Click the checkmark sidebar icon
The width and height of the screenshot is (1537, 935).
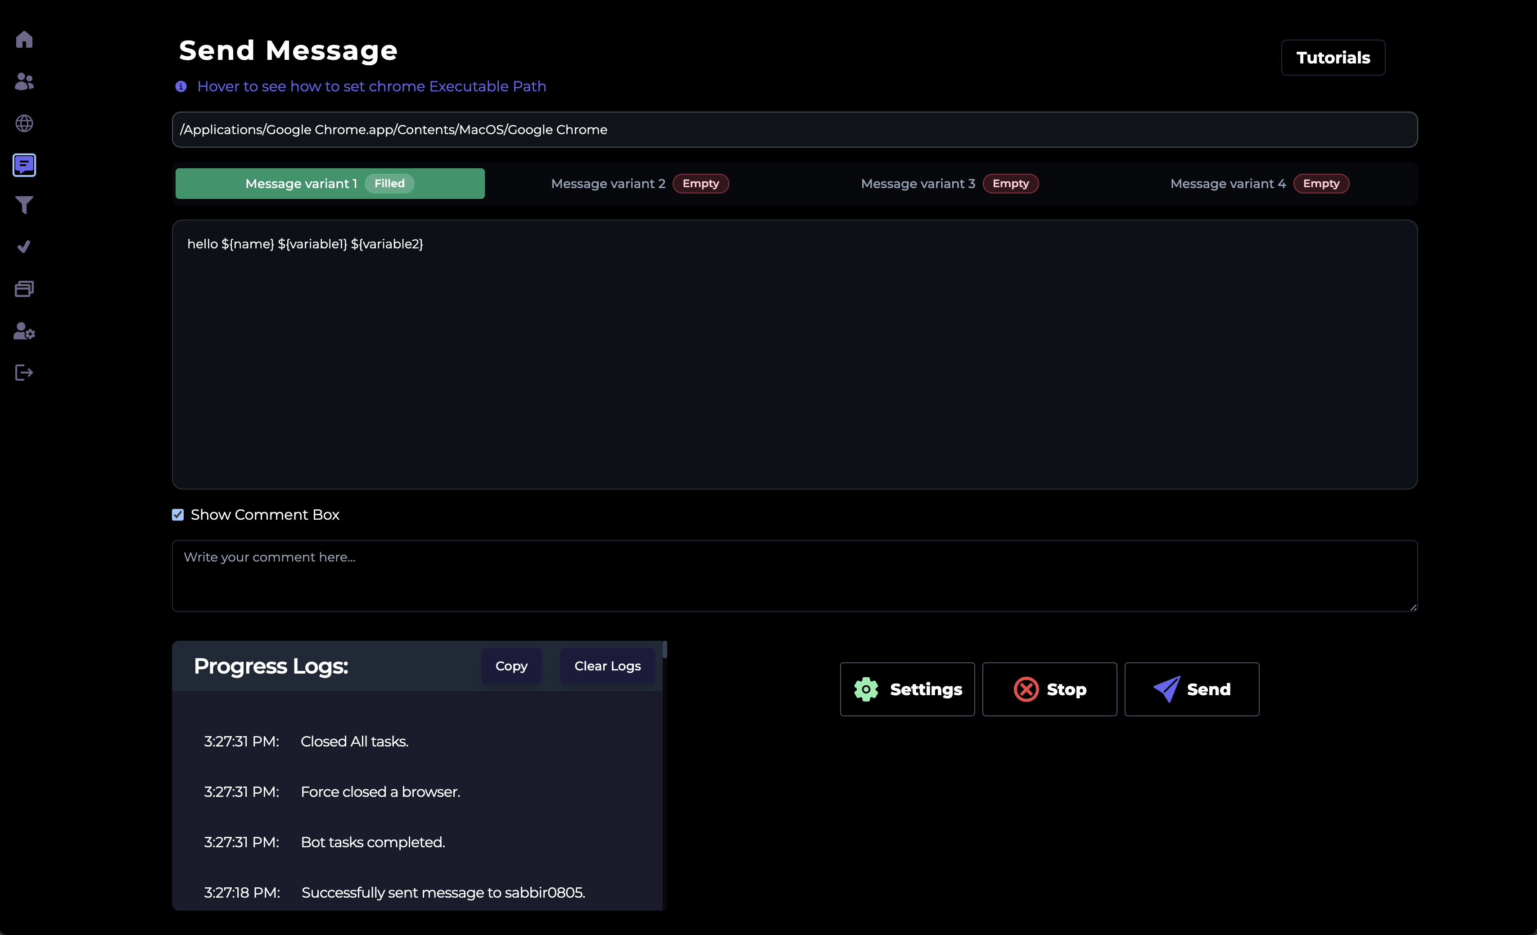click(24, 247)
